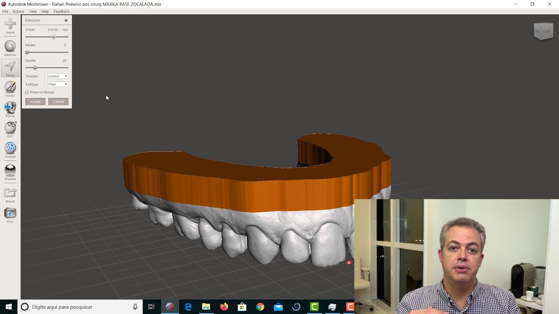559x314 pixels.
Task: Click Cancel button in Extrusion panel
Action: coord(58,102)
